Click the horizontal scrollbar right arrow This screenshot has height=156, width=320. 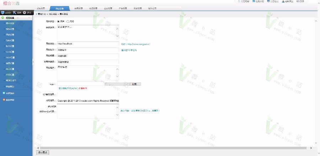pos(311,148)
